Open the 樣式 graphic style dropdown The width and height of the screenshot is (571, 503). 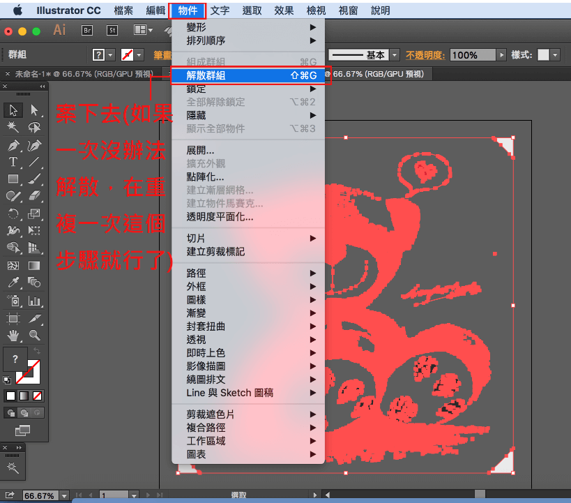click(555, 55)
